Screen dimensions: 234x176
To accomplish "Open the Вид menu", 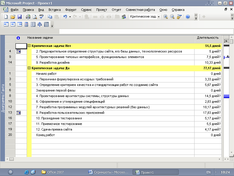I will [41, 10].
